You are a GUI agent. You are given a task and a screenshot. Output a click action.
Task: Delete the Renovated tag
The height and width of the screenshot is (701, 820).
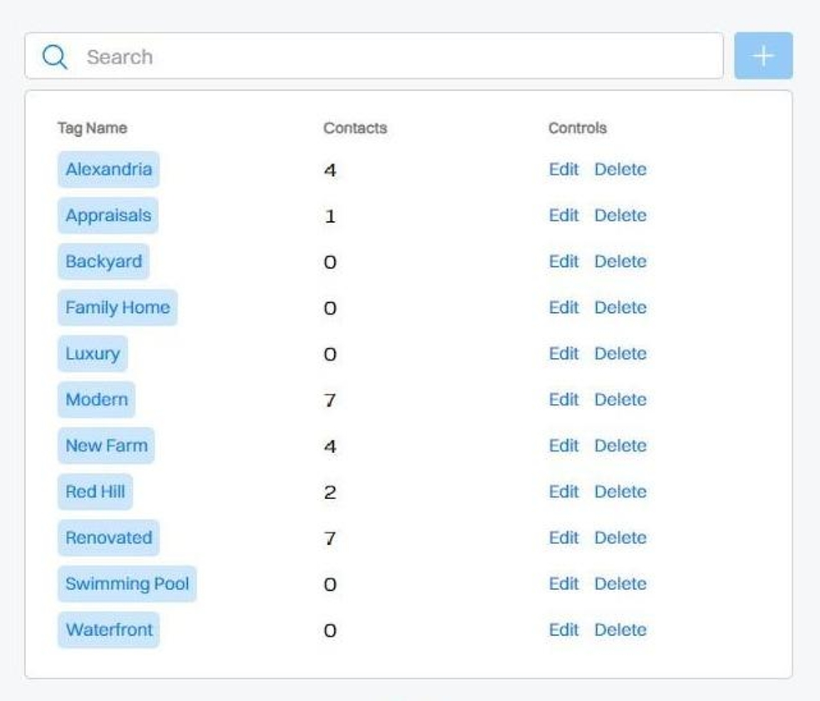click(620, 537)
